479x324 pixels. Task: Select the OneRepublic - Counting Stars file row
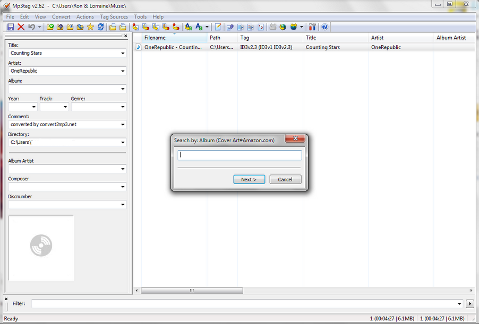pos(304,47)
